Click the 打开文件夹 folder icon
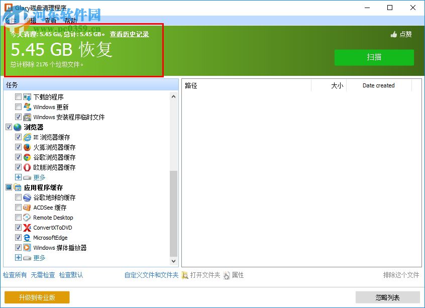Screen dimensions: 425x308 pyautogui.click(x=186, y=275)
